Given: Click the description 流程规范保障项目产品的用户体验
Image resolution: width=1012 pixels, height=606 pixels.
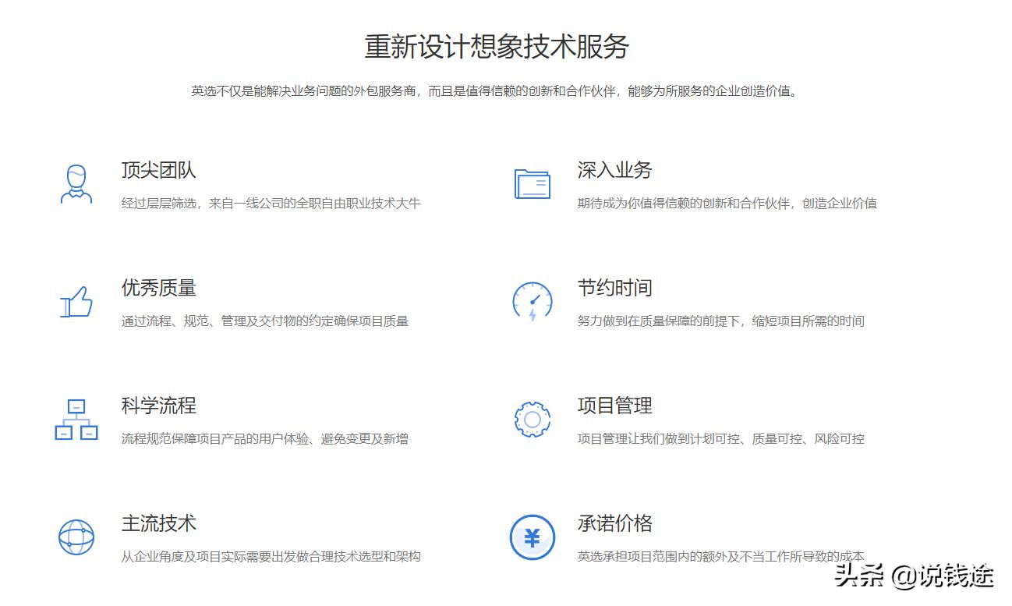Looking at the screenshot, I should tap(265, 439).
